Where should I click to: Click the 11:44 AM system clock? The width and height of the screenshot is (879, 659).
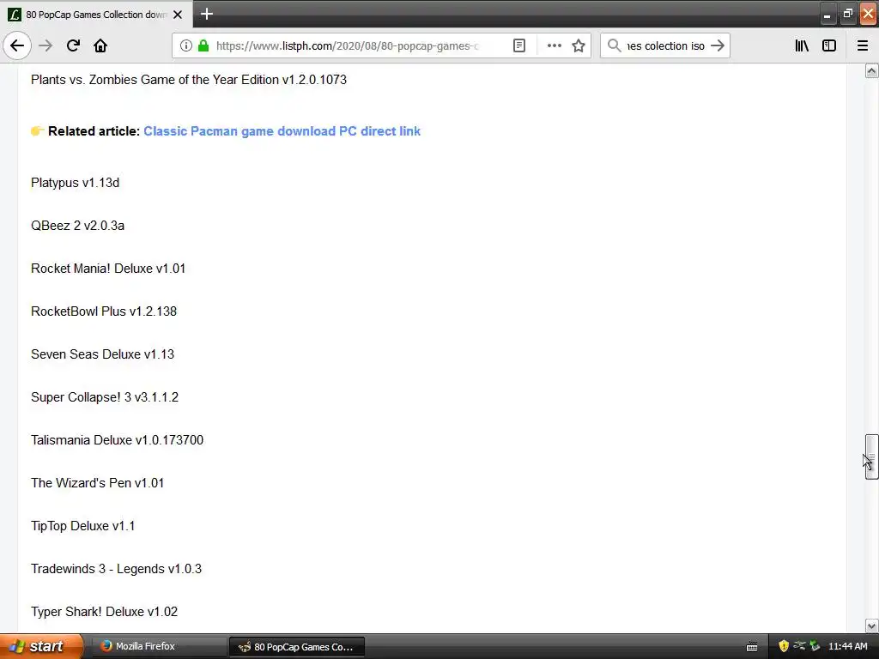pos(847,646)
